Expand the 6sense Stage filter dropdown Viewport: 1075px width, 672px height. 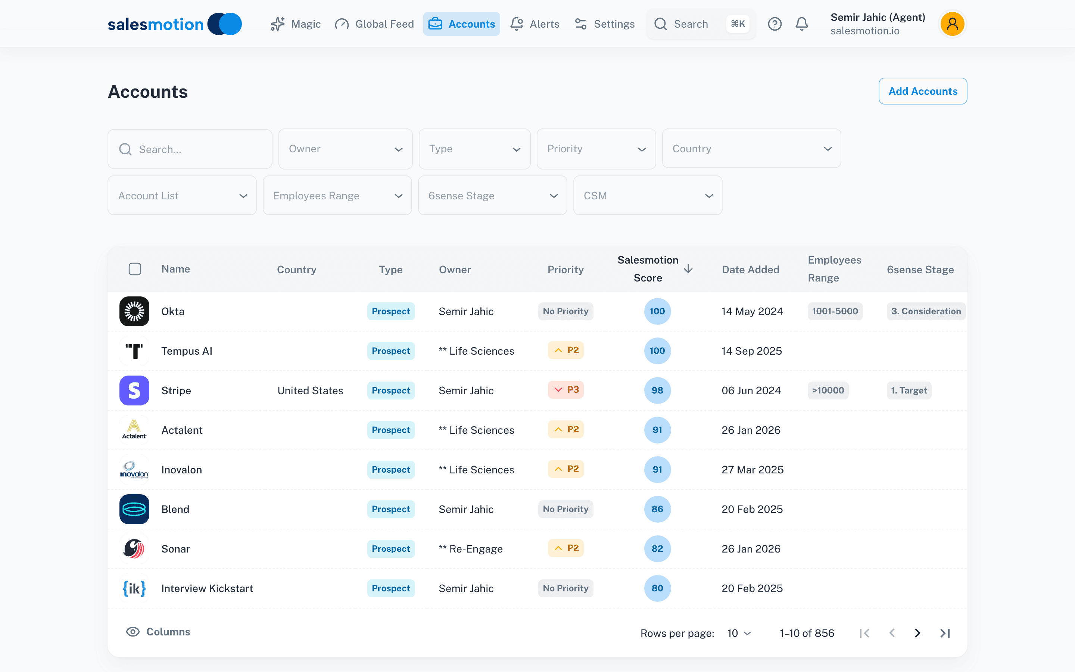click(493, 196)
